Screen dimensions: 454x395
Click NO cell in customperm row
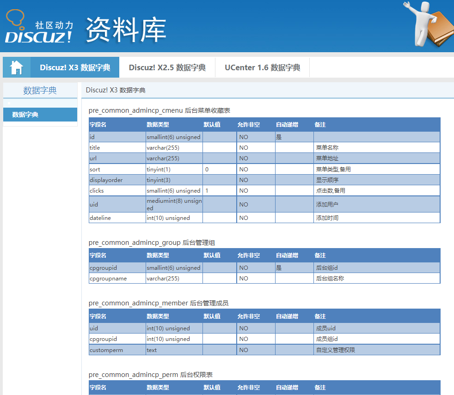(x=256, y=350)
